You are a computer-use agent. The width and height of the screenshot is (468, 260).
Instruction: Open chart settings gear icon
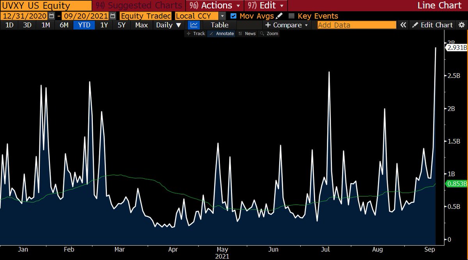(x=462, y=25)
